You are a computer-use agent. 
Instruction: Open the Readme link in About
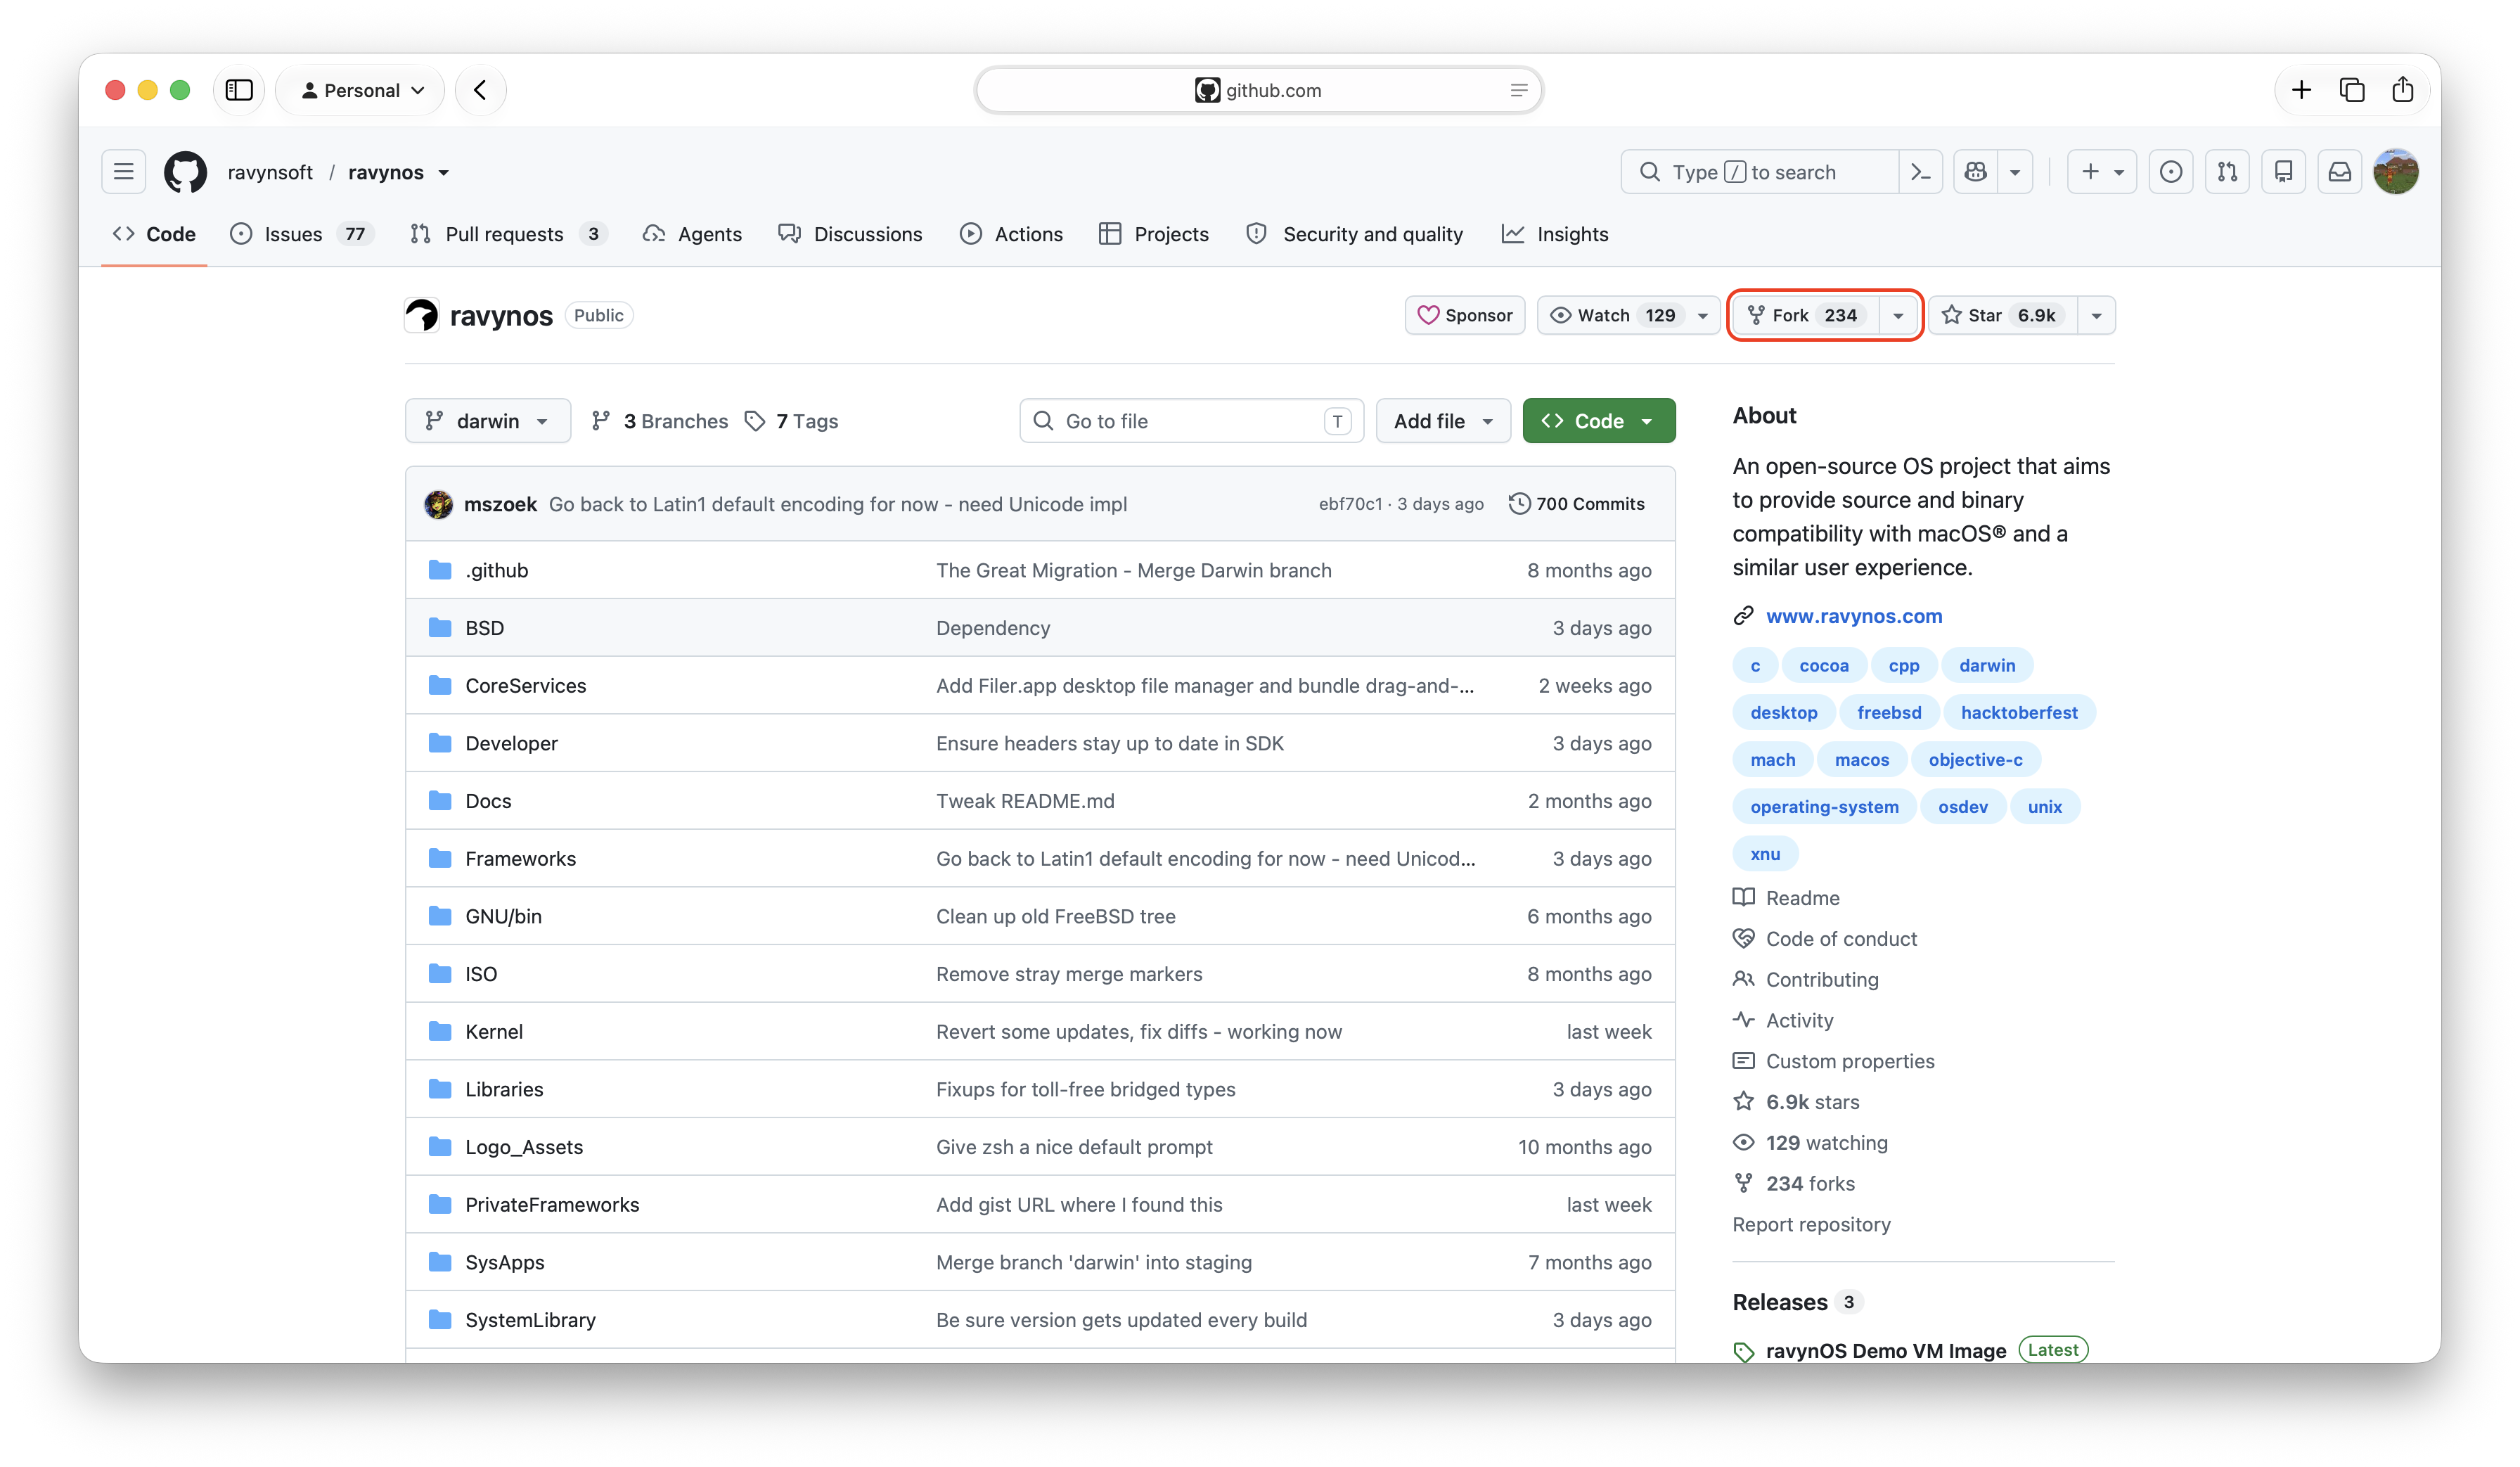[1802, 897]
